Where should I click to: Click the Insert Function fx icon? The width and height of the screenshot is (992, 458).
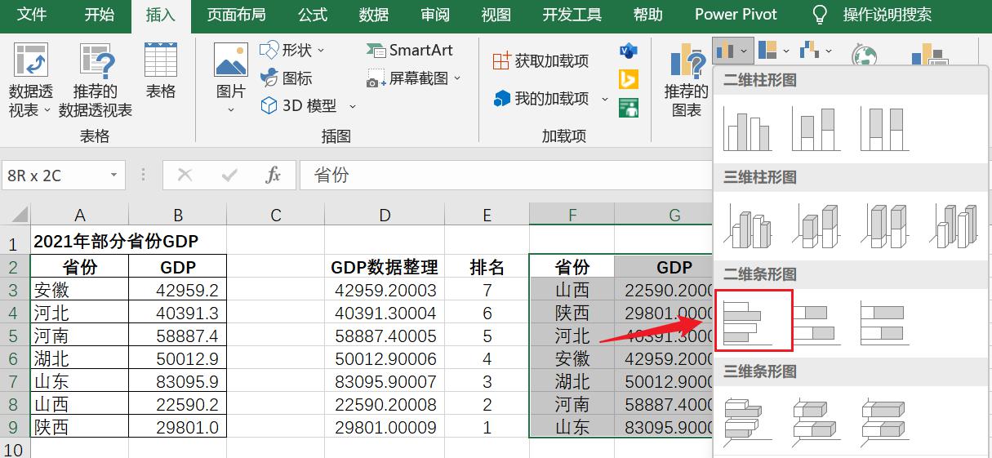[274, 175]
